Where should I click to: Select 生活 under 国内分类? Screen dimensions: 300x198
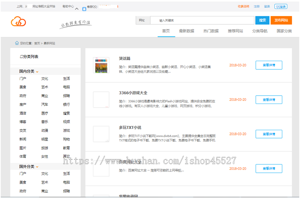tap(66, 78)
